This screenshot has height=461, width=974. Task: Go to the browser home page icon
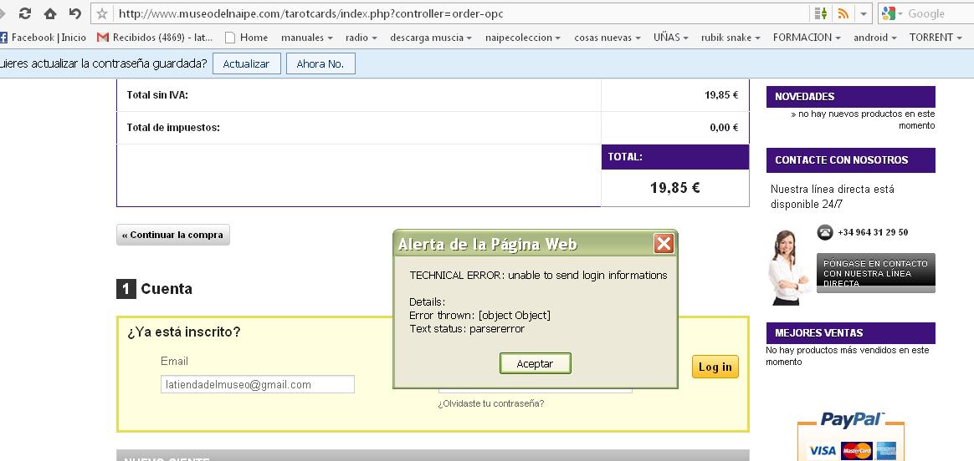[49, 13]
